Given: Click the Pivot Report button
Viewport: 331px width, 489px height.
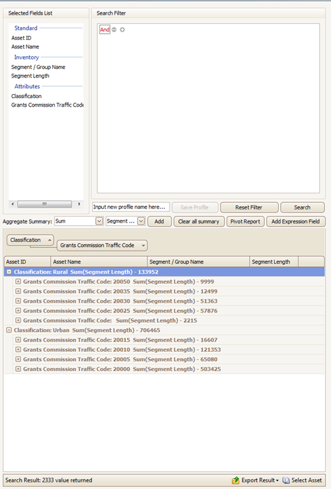Looking at the screenshot, I should [x=246, y=221].
